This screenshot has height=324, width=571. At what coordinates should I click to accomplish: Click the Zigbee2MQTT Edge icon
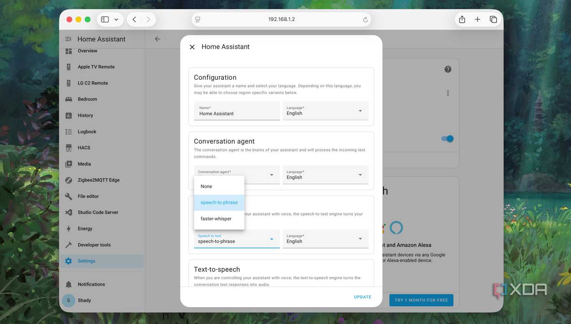pos(69,180)
